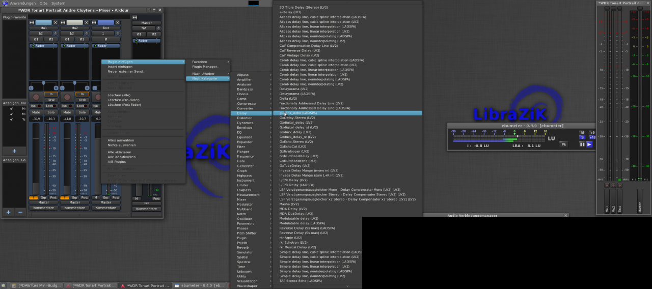
Task: Expand the Favoriten submenu
Action: [x=208, y=62]
